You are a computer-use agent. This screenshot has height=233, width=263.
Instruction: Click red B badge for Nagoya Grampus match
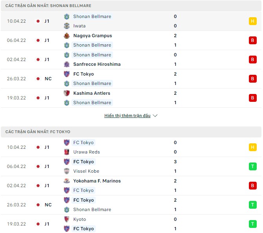tap(252, 40)
